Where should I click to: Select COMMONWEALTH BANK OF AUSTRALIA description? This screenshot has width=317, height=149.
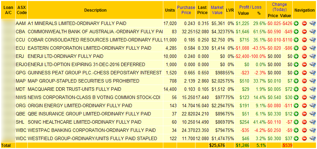coord(95,32)
